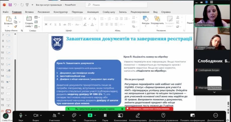Mute microphone using the Звук button
This screenshot has width=231, height=122.
coord(21,115)
